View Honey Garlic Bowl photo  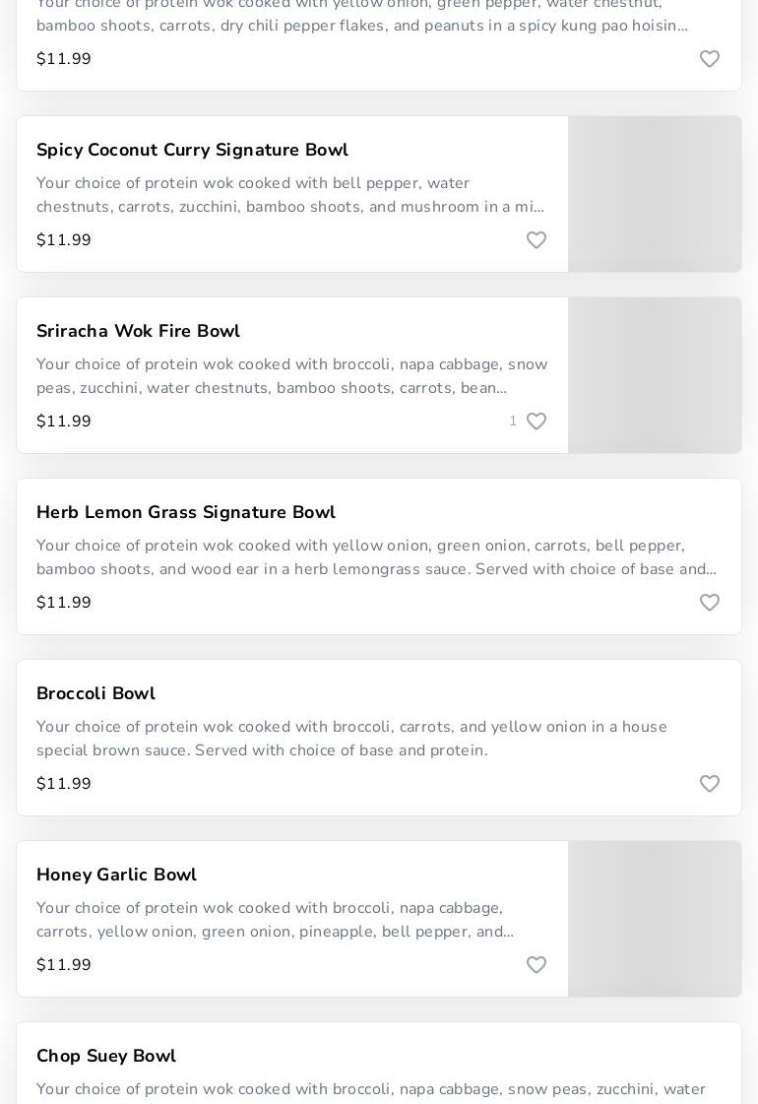coord(655,919)
